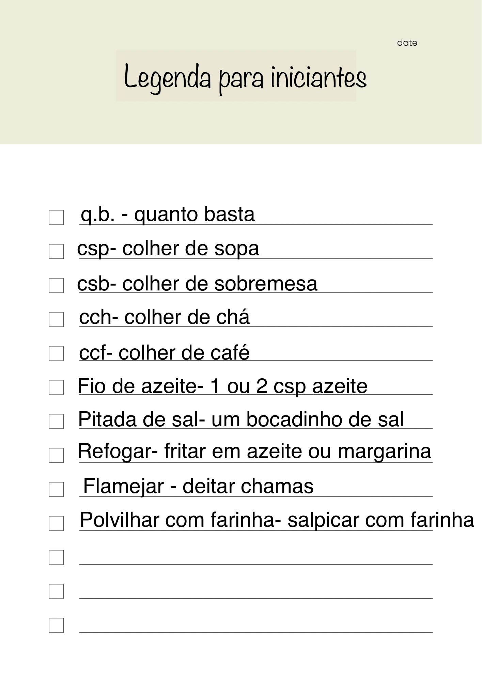Tick the 'csp- colher de sopa' checkbox
Screen dimensions: 482x681
click(56, 251)
